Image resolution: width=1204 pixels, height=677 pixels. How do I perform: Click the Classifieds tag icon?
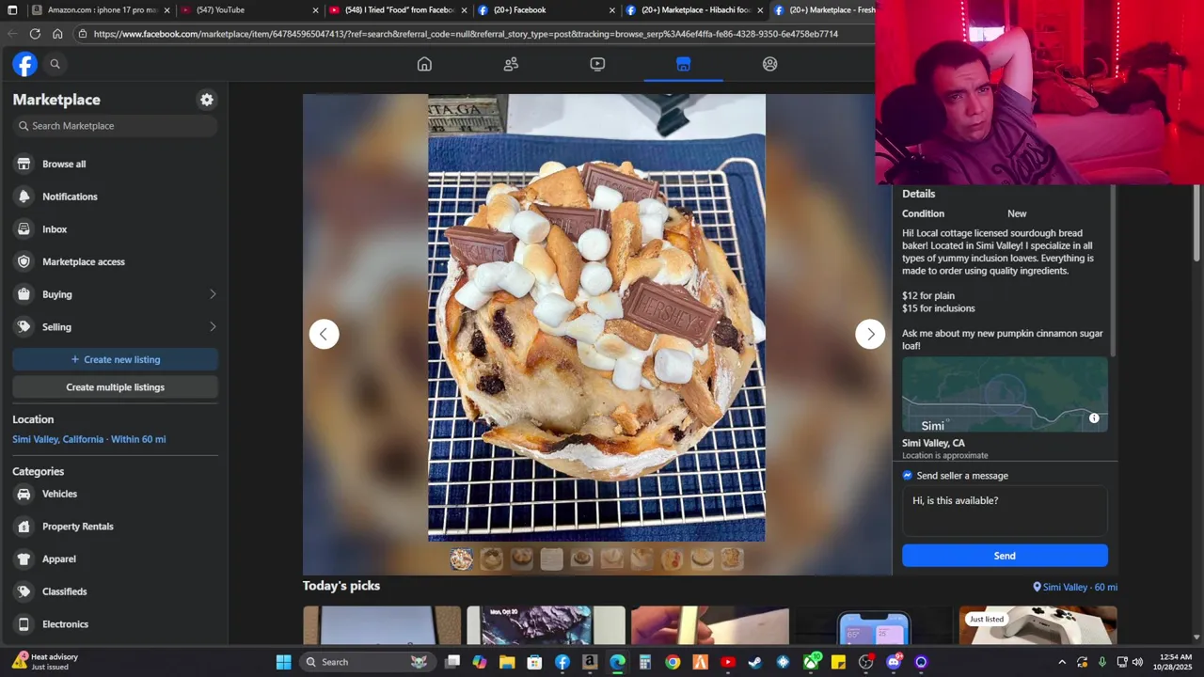point(24,591)
